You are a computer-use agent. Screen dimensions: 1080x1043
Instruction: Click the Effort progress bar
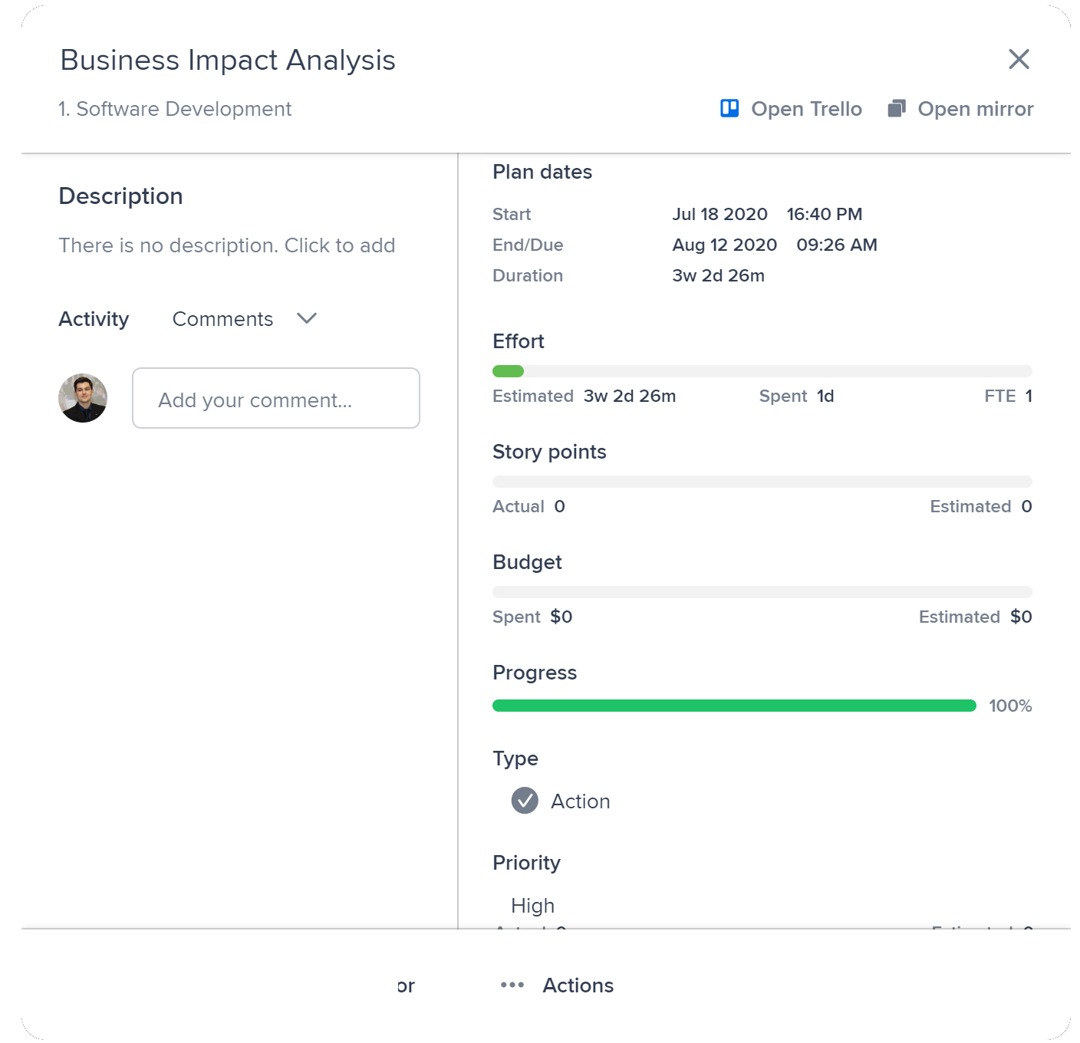point(762,371)
